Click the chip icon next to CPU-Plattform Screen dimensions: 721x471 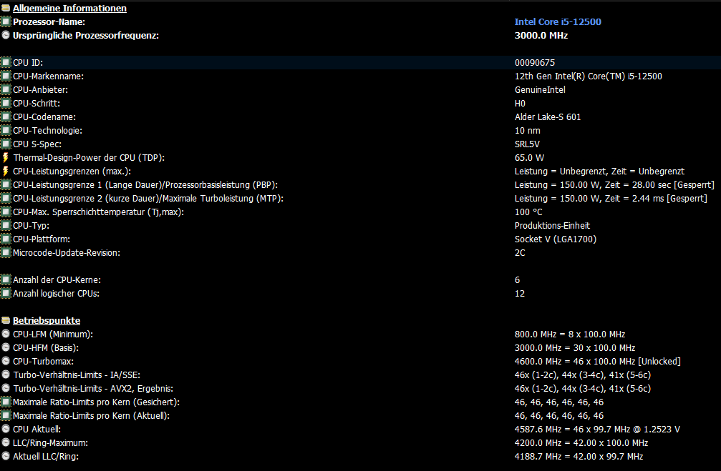pos(6,239)
